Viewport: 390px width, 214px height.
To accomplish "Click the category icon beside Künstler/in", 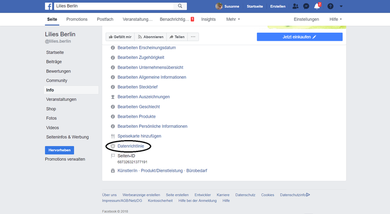I will [113, 171].
